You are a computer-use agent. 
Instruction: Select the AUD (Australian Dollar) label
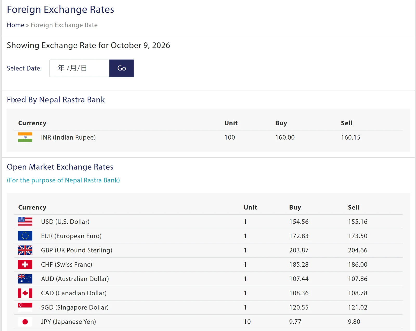pos(75,279)
